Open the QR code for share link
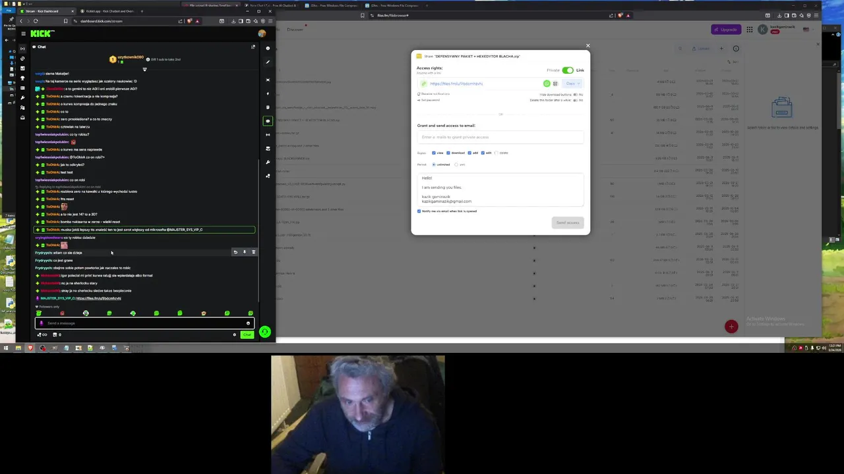844x474 pixels. click(555, 84)
